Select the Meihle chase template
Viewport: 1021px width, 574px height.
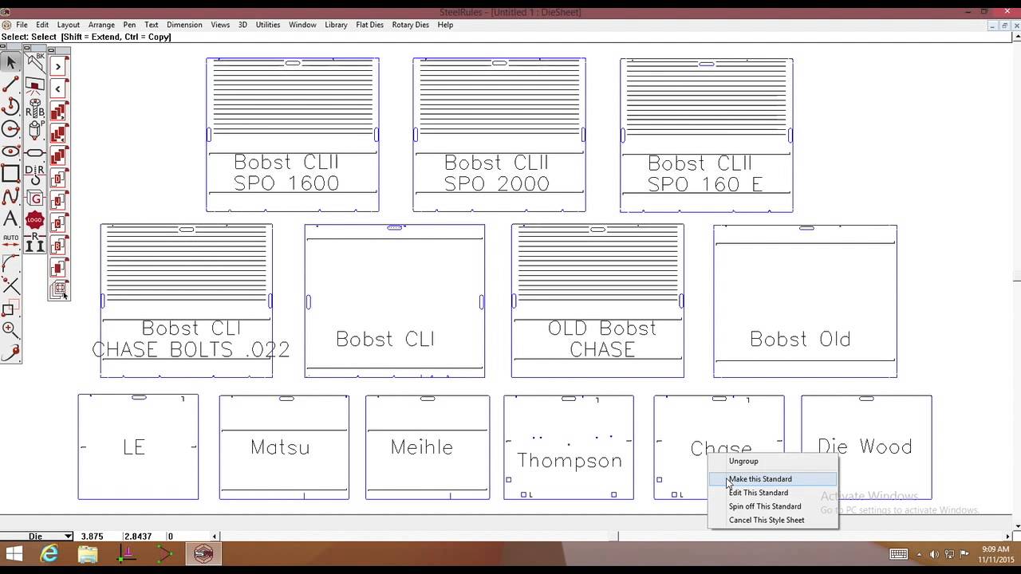pyautogui.click(x=428, y=447)
